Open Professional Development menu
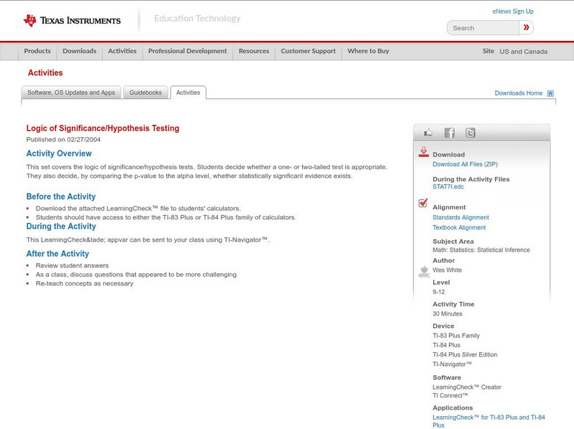574x429 pixels. pos(187,51)
